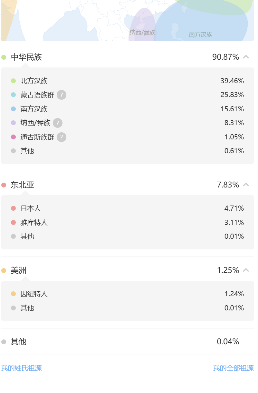This screenshot has width=258, height=393.
Task: Click help icon next to 蒙古语族群
Action: [x=62, y=95]
